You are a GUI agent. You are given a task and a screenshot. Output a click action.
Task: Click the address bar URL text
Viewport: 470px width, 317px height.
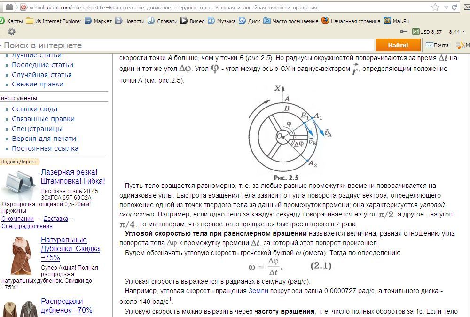click(174, 8)
